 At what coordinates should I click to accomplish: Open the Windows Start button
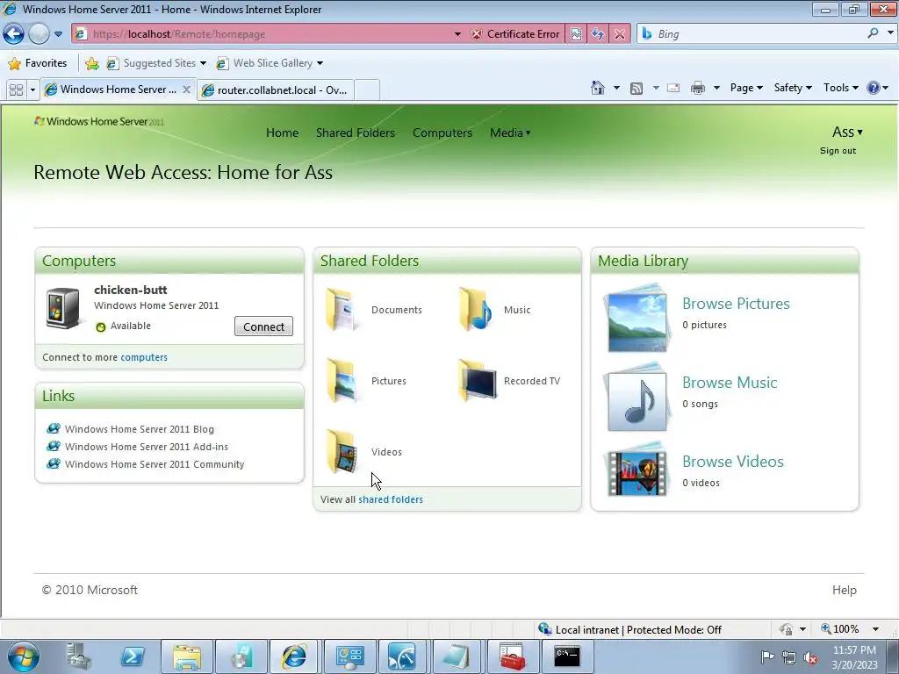(x=23, y=656)
